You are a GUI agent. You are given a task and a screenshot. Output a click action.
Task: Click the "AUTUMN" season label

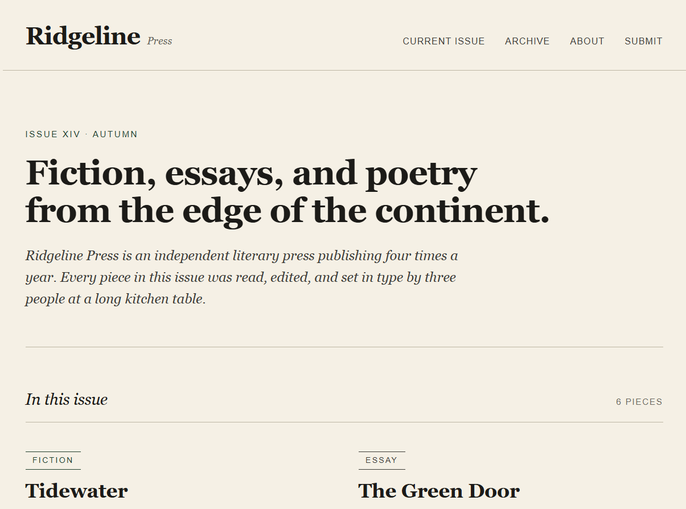point(115,134)
